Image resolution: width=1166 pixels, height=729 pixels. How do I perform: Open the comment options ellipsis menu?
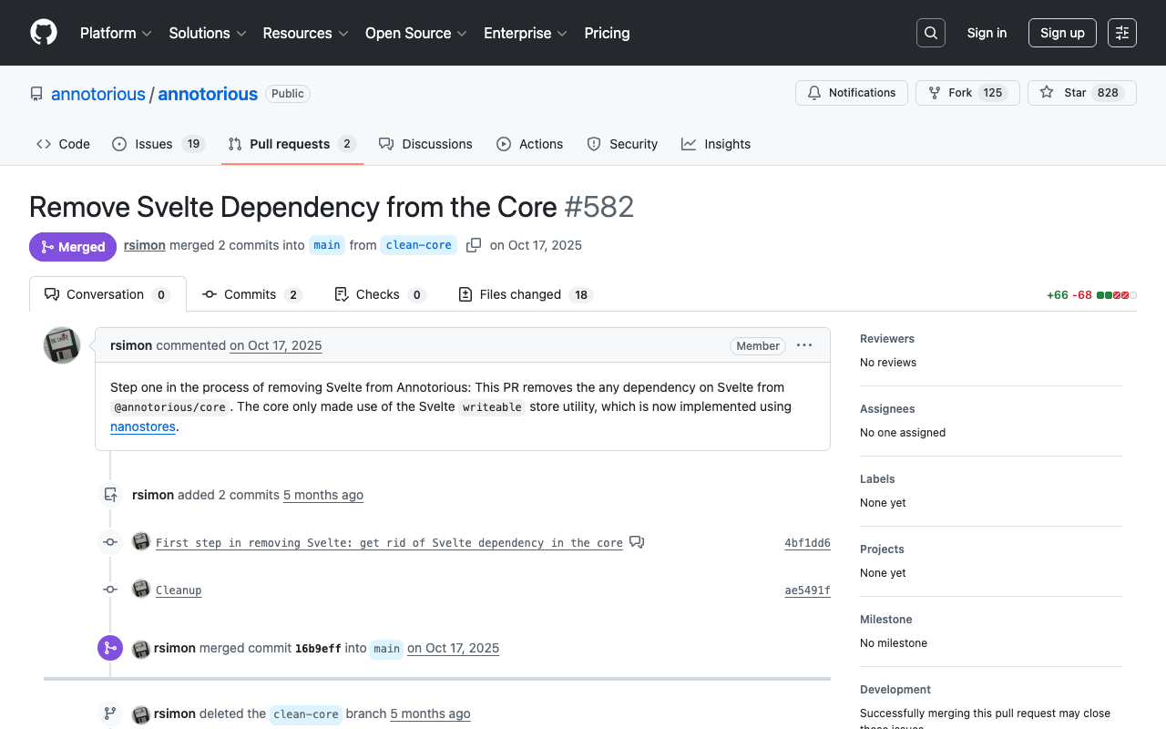coord(803,345)
